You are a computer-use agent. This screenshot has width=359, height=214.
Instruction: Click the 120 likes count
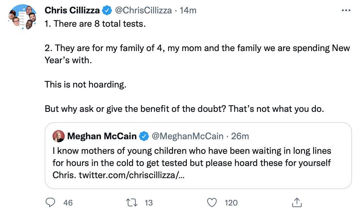(231, 203)
